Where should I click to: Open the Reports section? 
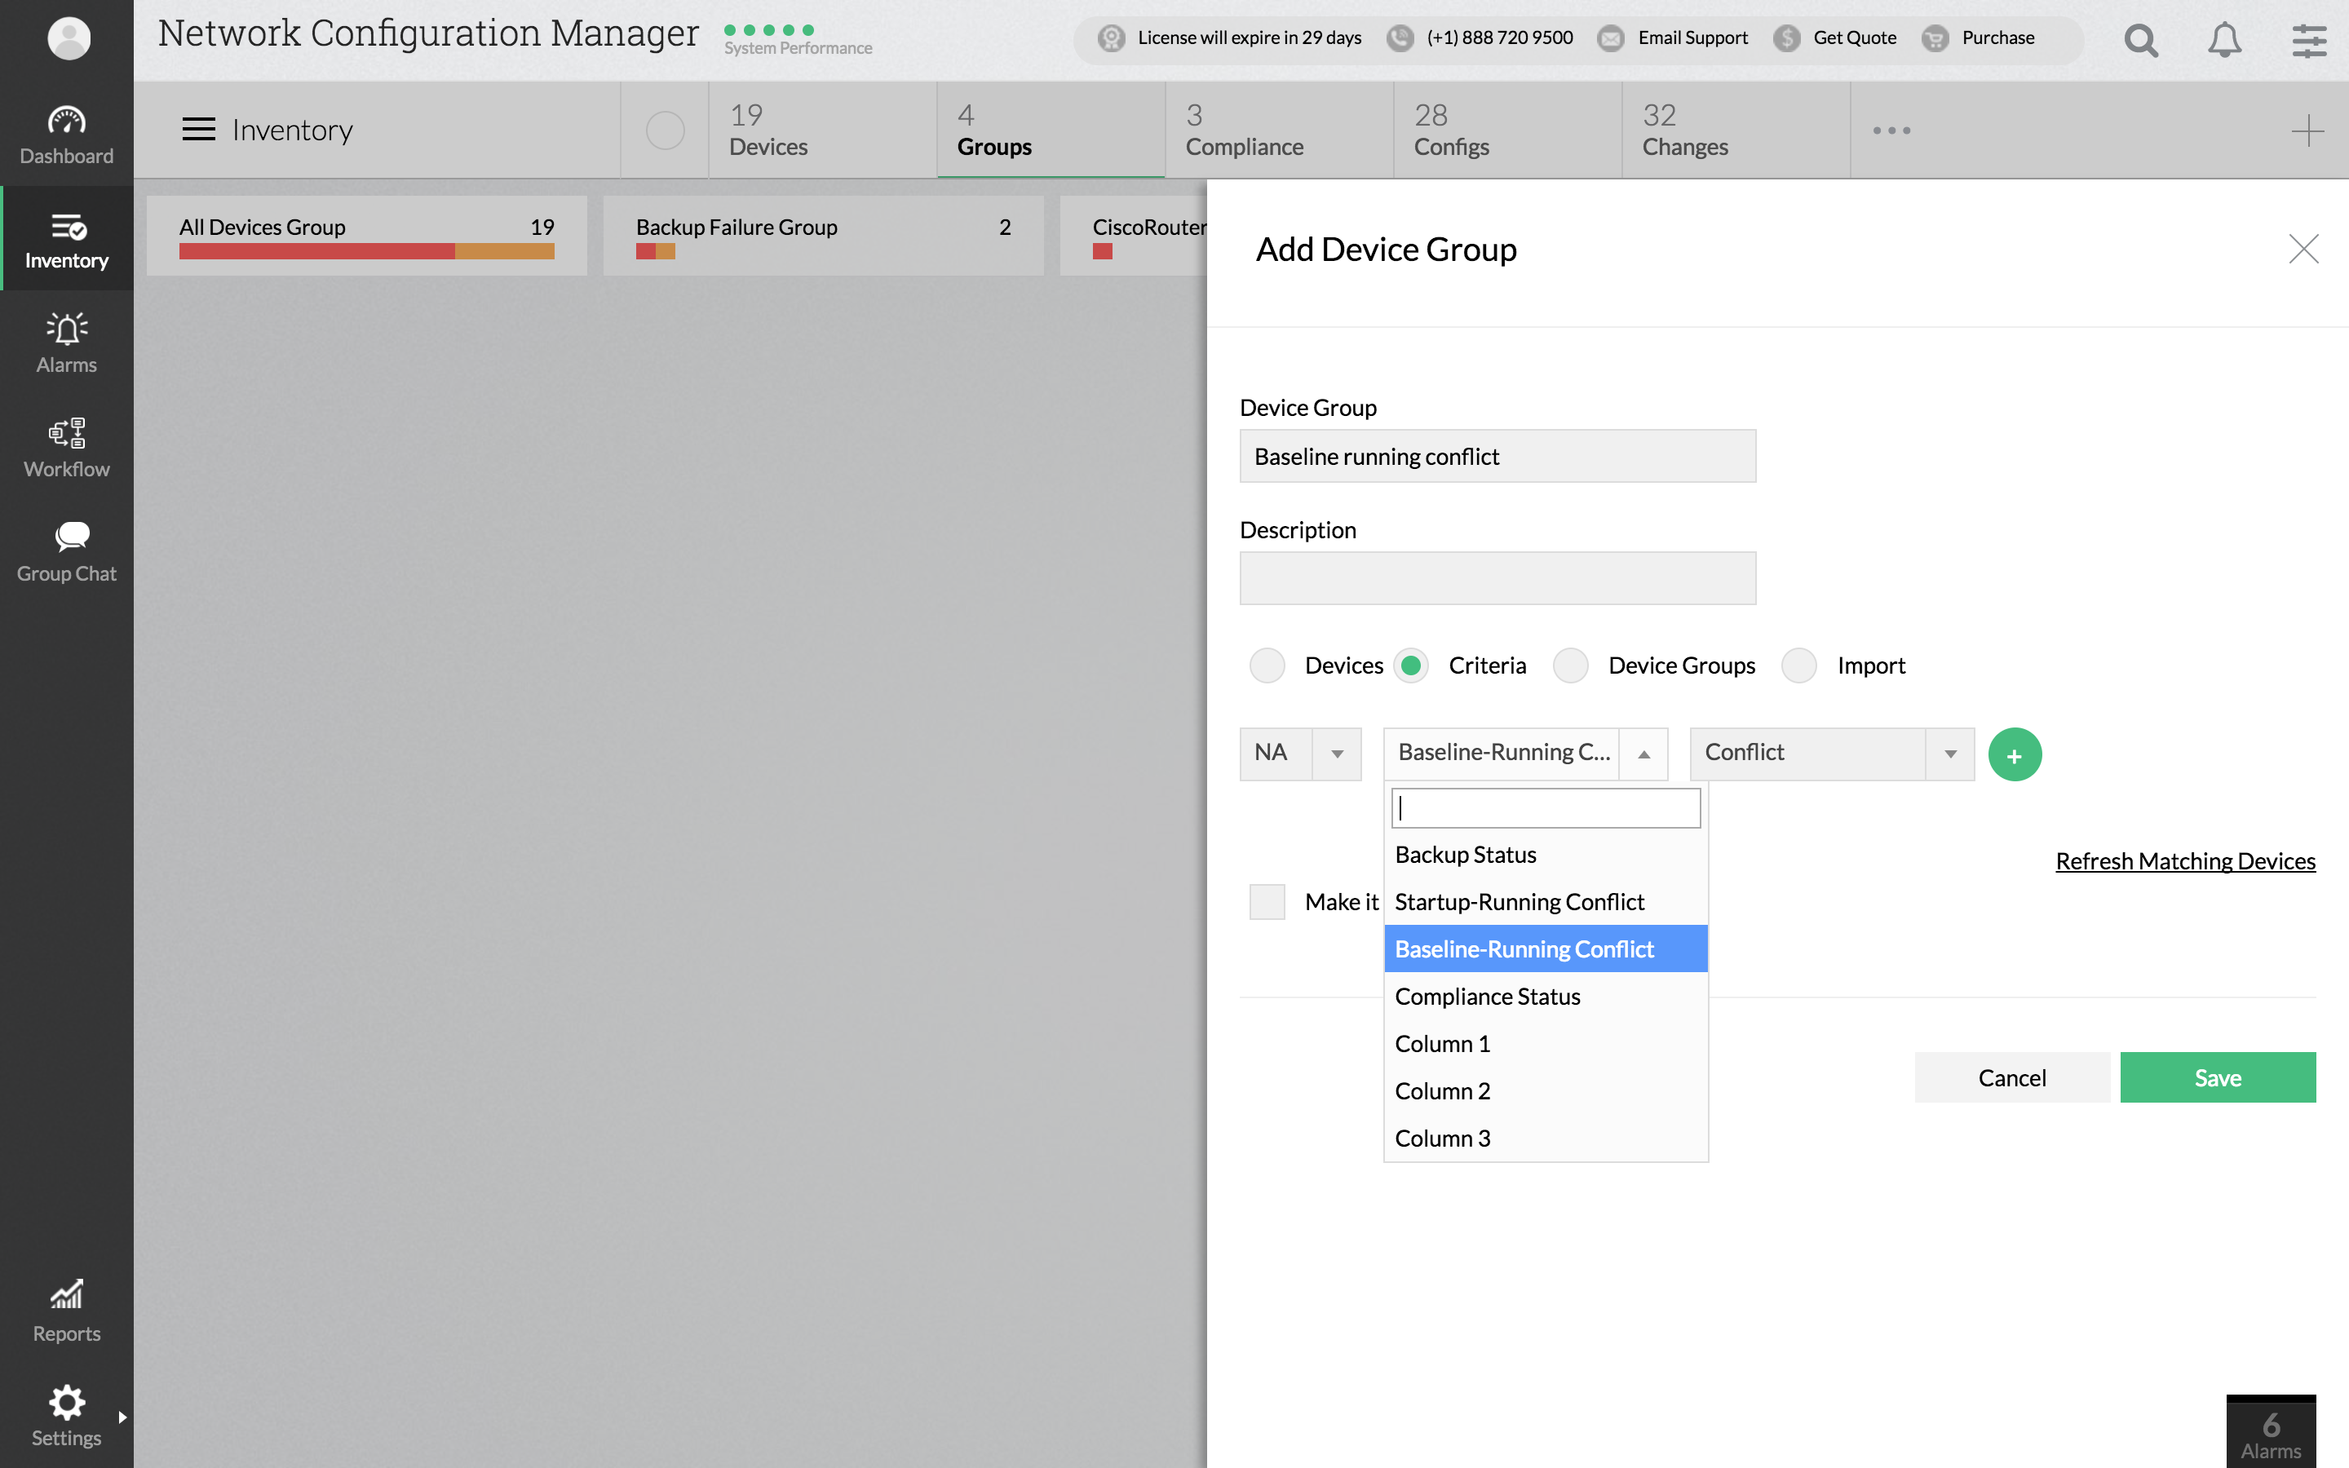(x=66, y=1311)
